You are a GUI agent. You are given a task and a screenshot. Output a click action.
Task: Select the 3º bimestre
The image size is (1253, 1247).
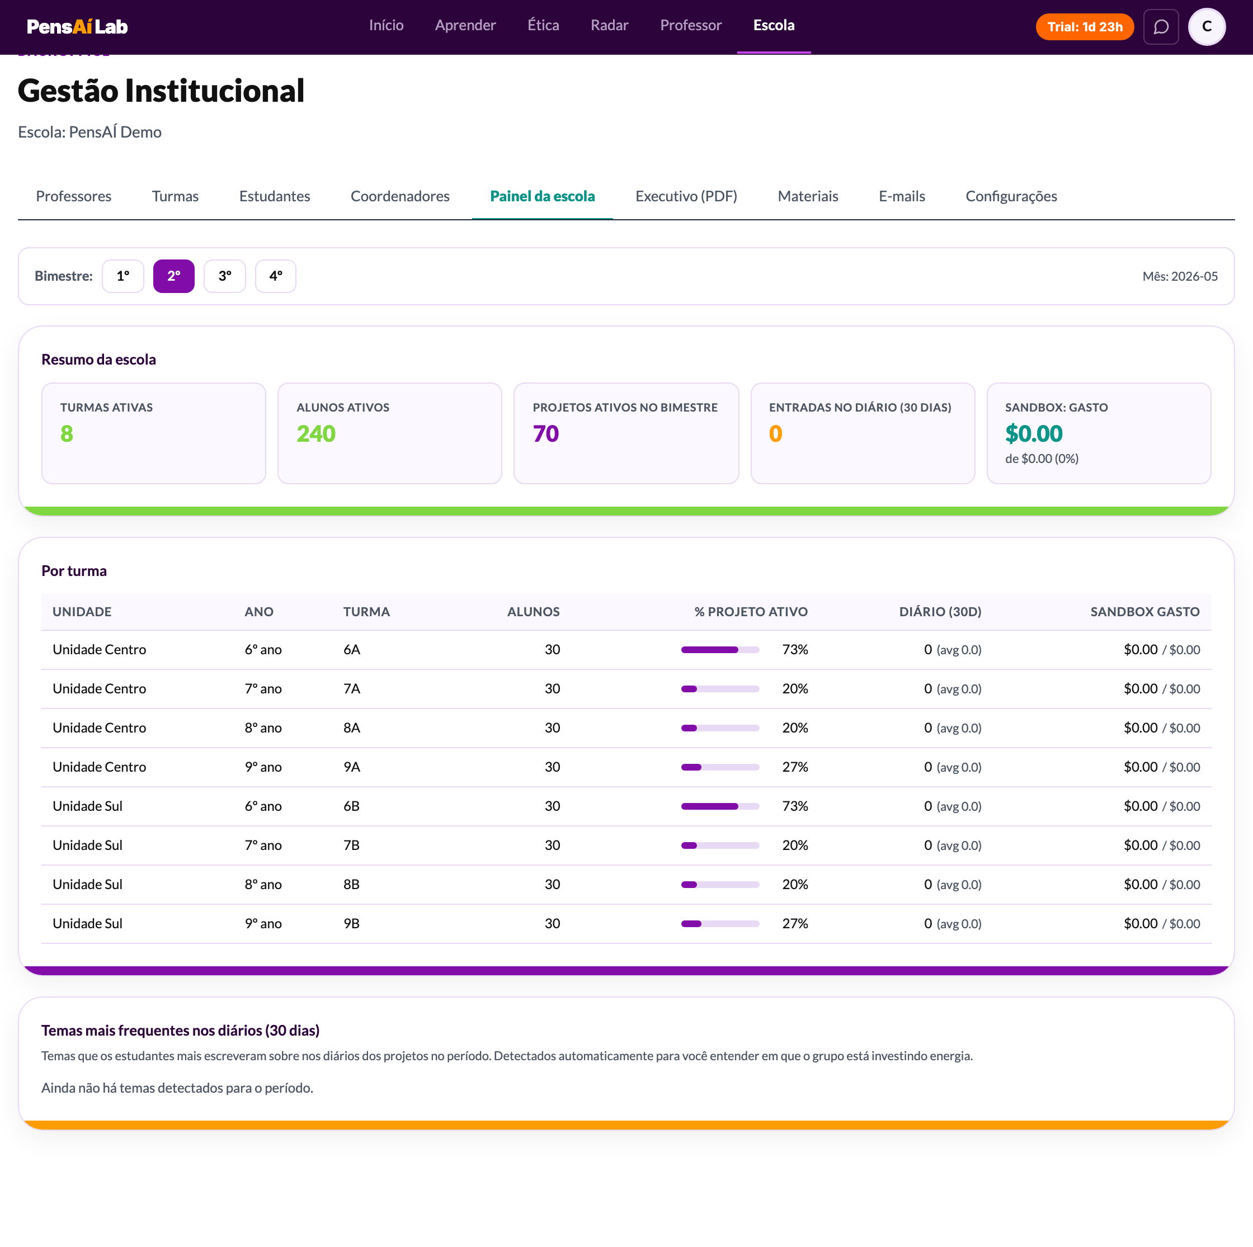click(224, 276)
